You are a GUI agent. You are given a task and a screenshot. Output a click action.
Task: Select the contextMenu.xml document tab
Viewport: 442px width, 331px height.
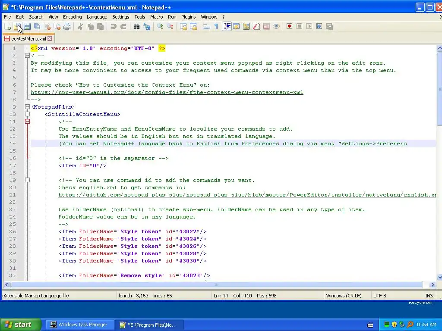pyautogui.click(x=28, y=39)
